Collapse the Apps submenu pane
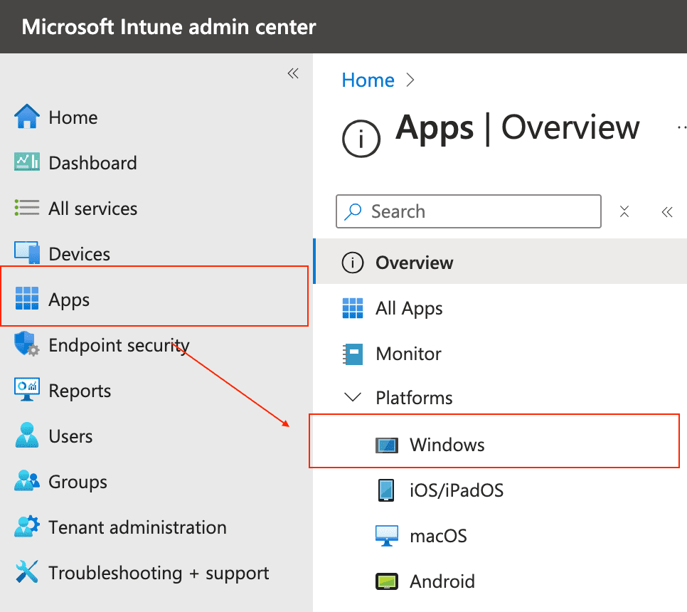 point(667,211)
